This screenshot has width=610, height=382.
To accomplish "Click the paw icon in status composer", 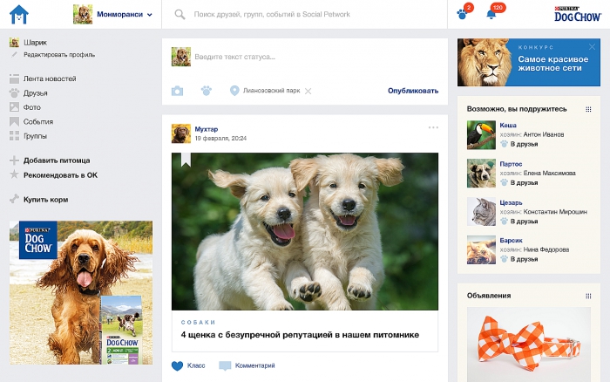I will (x=207, y=91).
